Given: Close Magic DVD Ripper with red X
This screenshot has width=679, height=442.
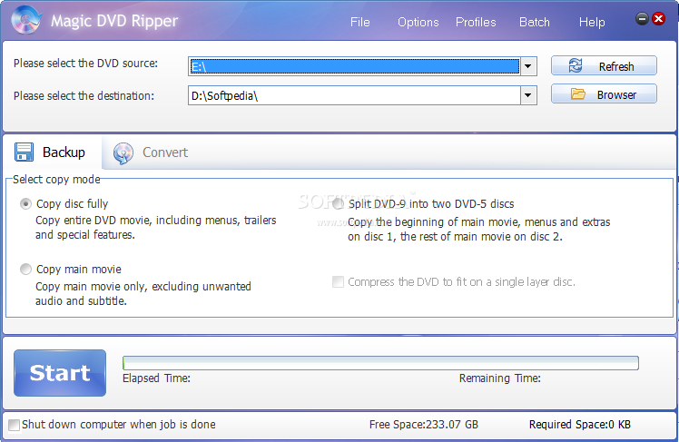Looking at the screenshot, I should [x=658, y=19].
